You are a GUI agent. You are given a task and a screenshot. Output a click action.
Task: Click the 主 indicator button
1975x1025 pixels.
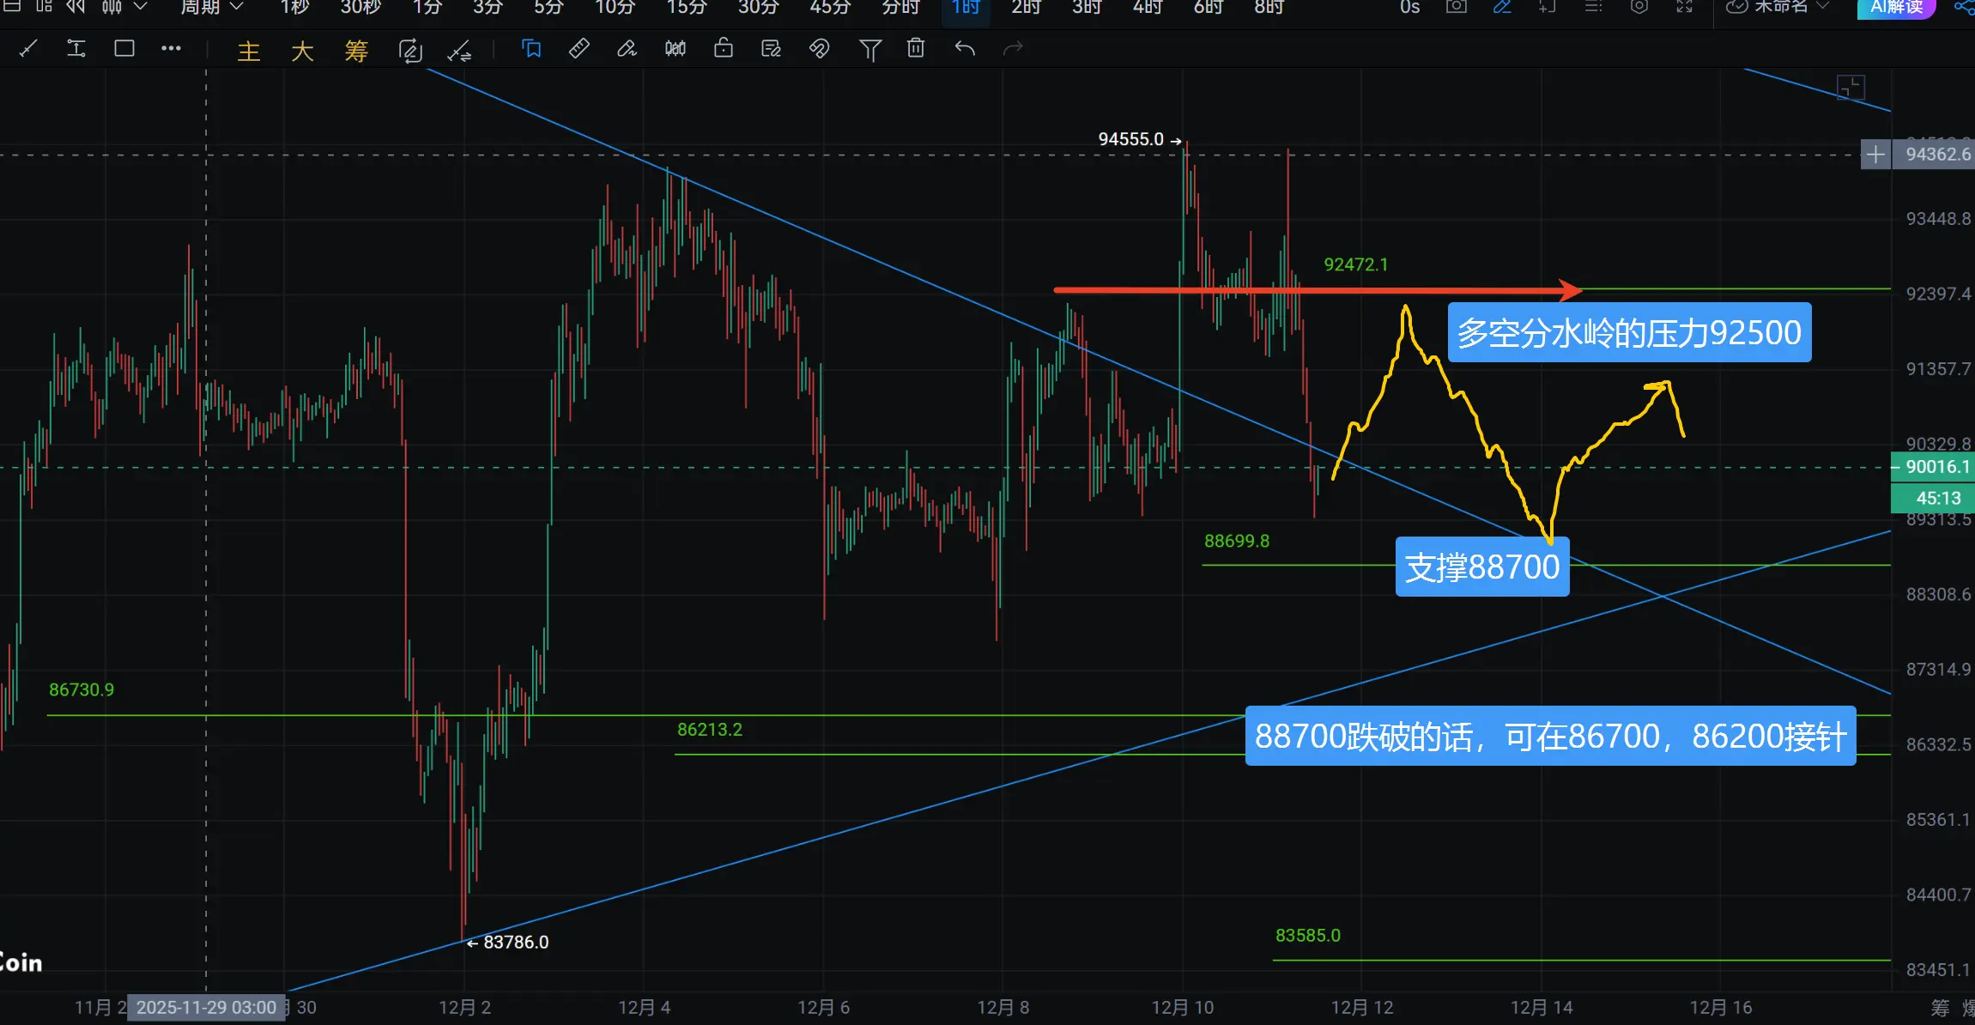click(248, 51)
